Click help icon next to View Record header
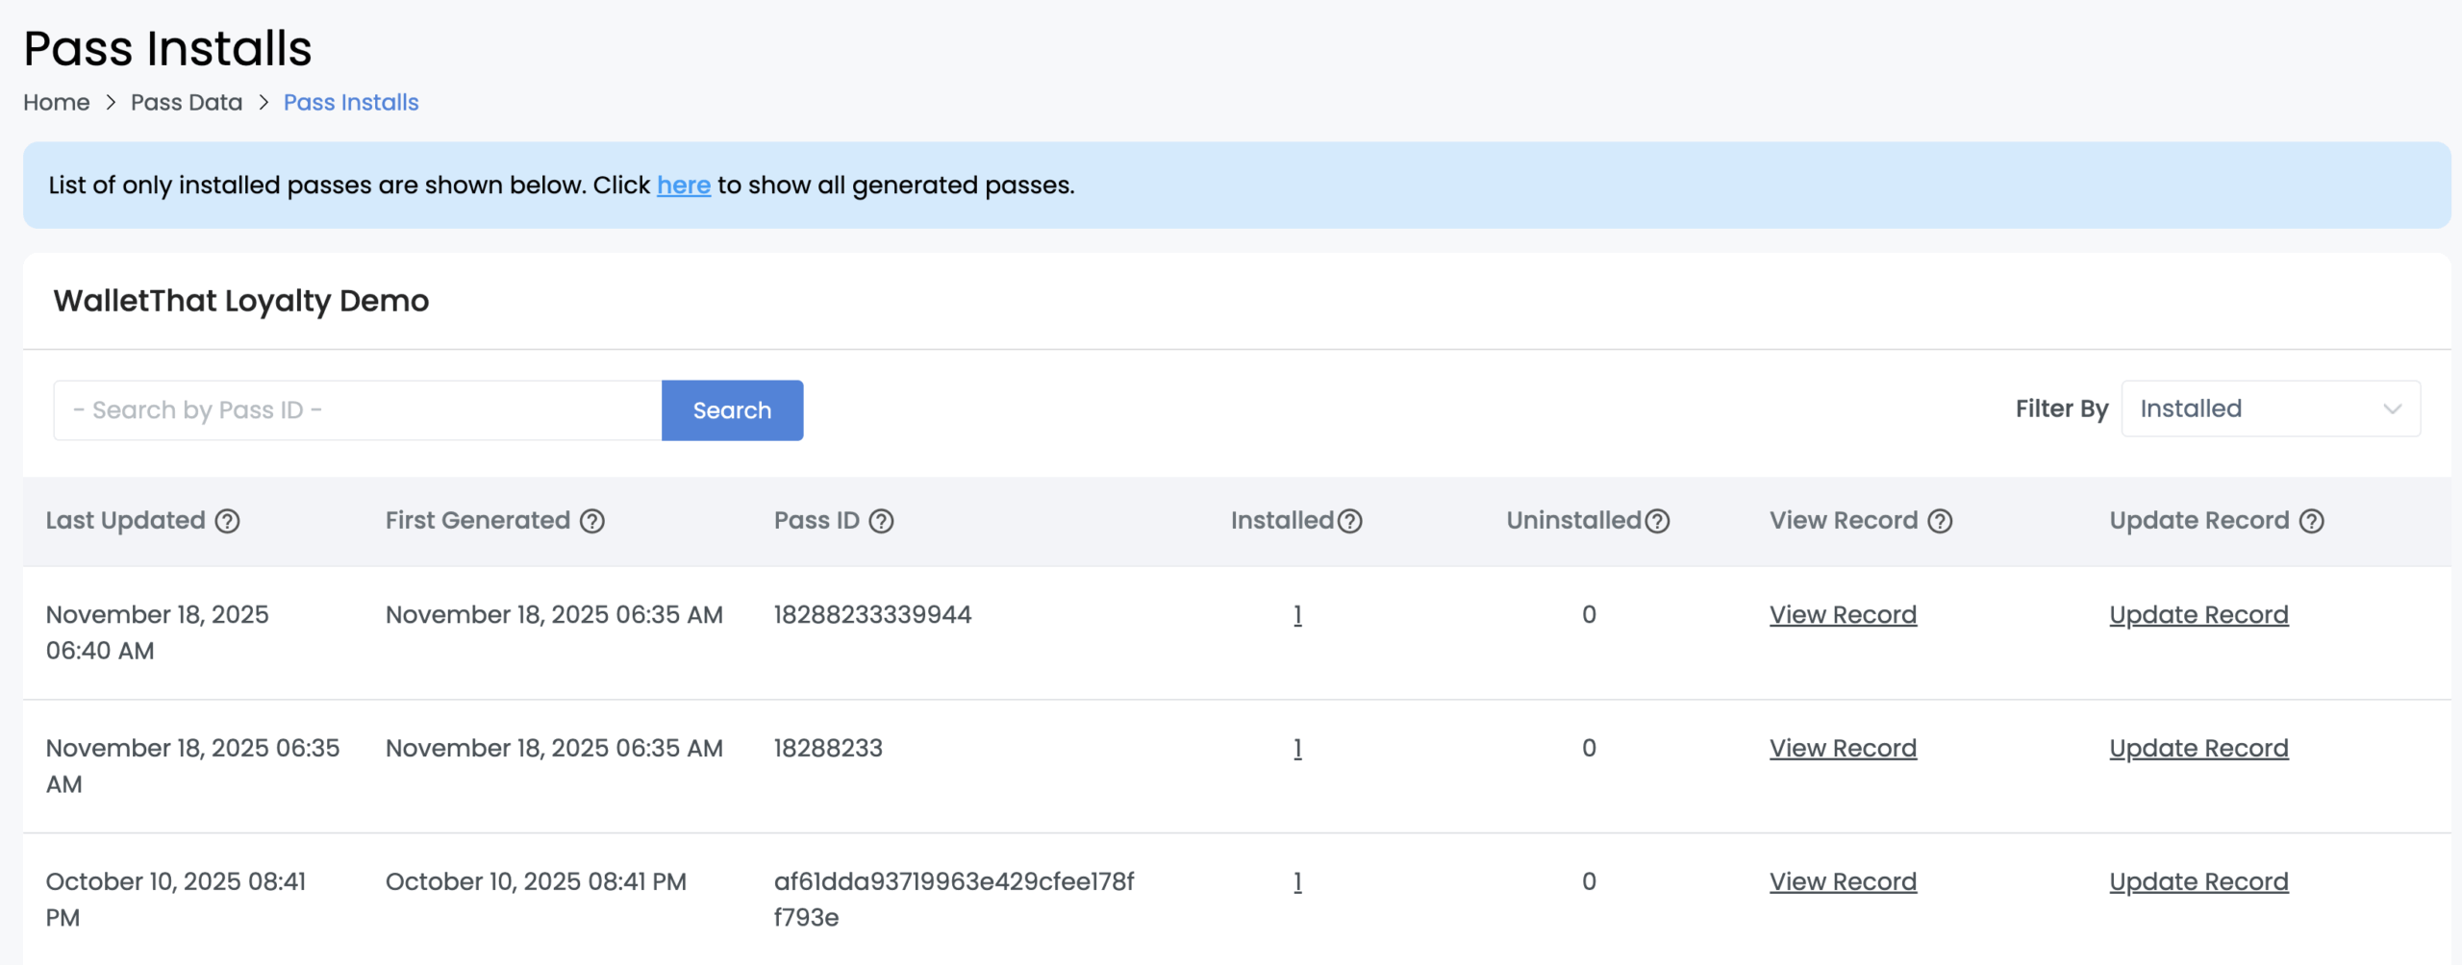 click(1941, 521)
